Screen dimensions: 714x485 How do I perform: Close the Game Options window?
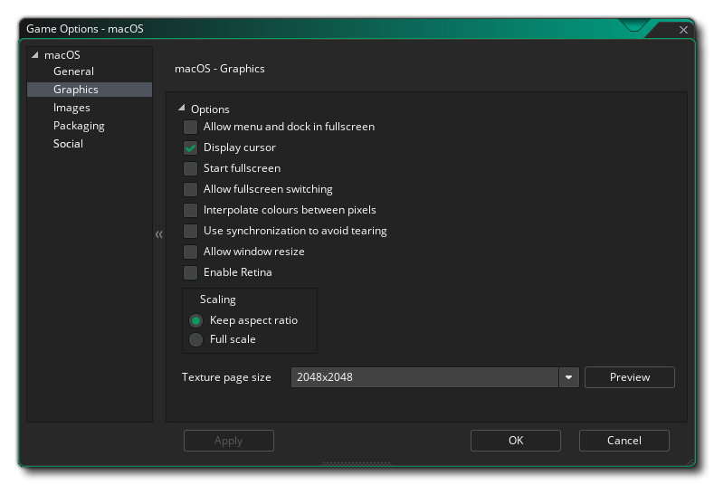click(x=683, y=30)
